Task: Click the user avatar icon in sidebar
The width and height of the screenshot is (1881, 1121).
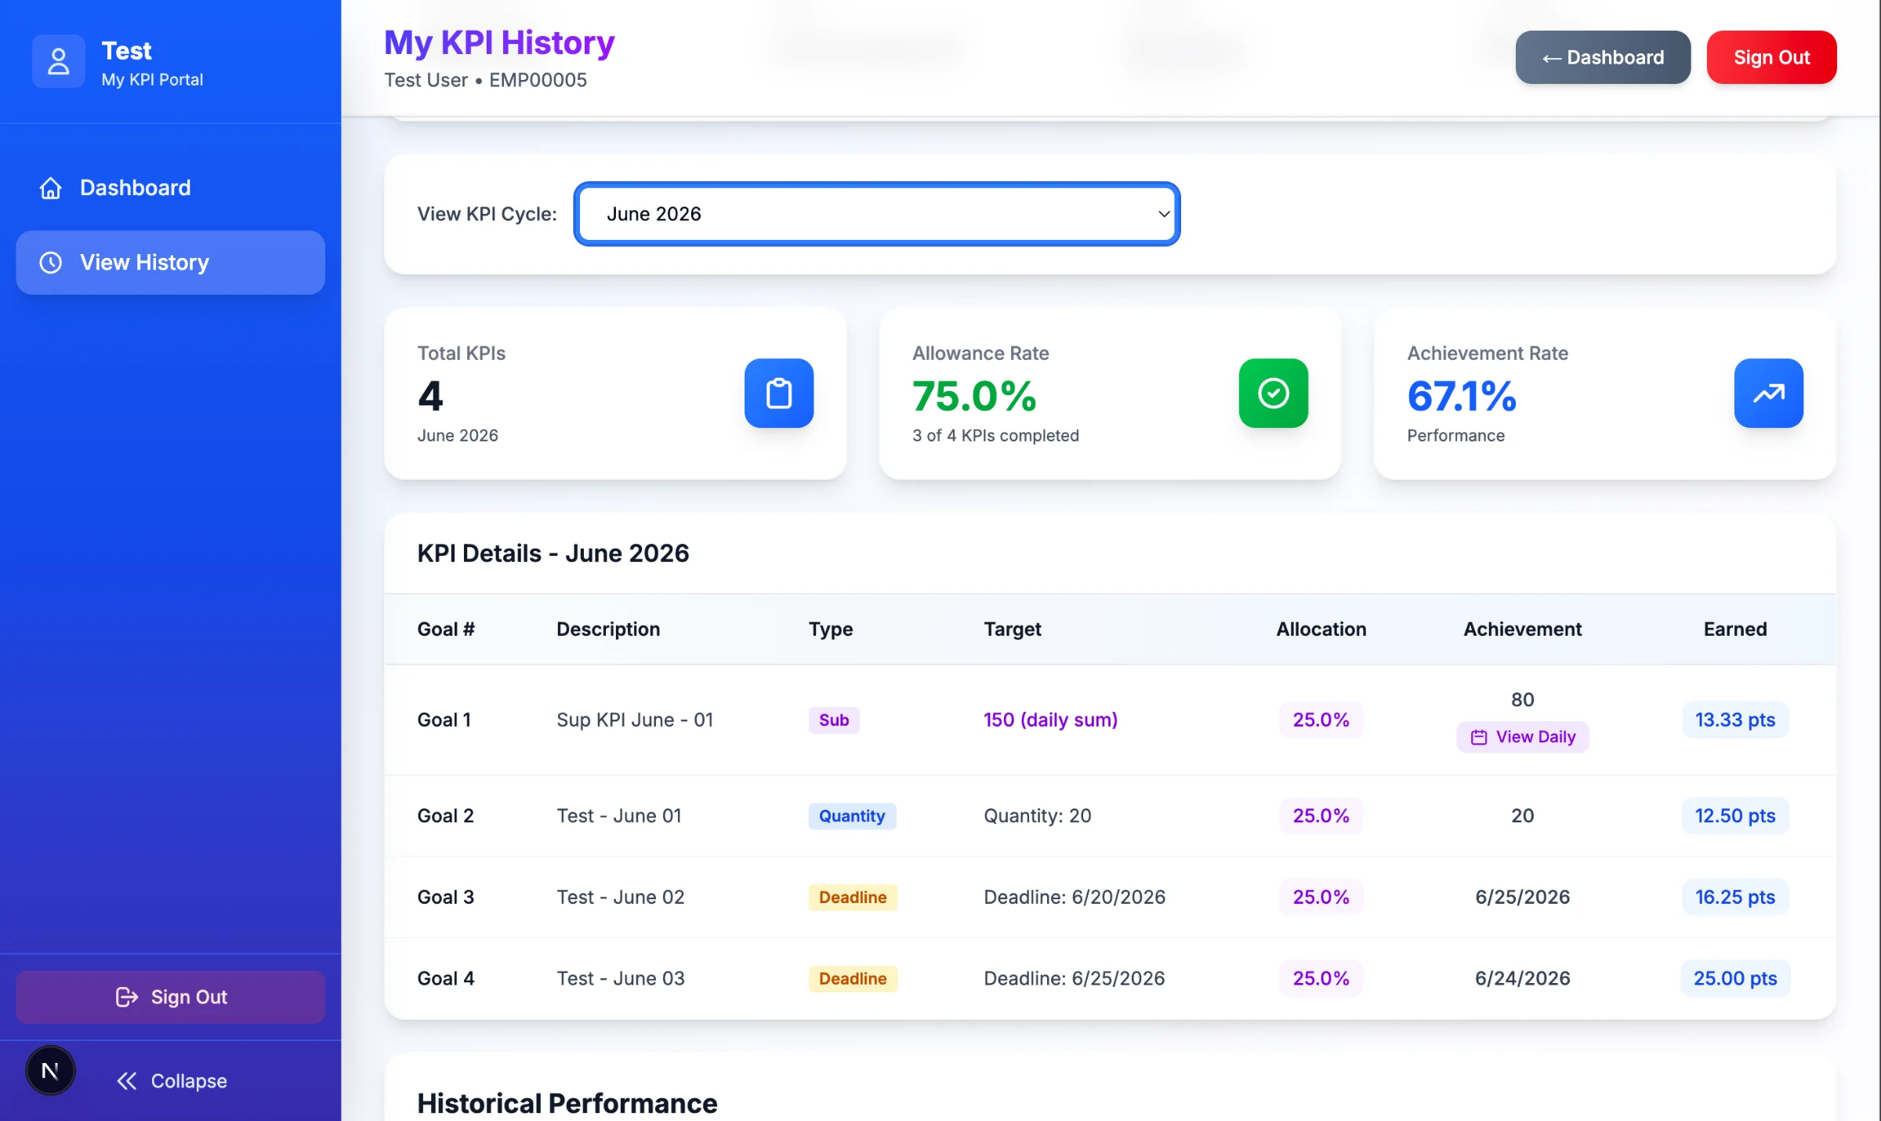Action: click(58, 61)
